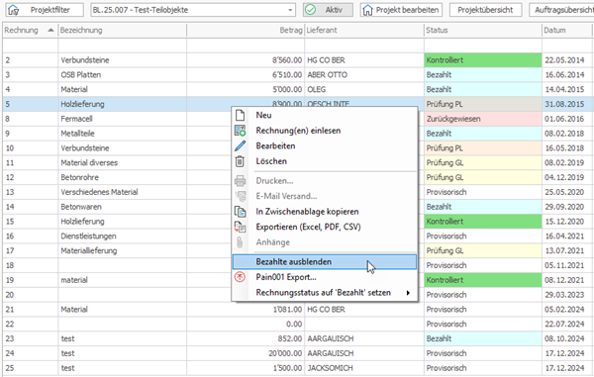Click the red Pain001 export icon
This screenshot has width=594, height=377.
coord(240,277)
